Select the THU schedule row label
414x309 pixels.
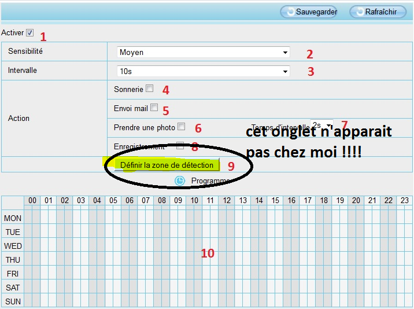click(13, 260)
